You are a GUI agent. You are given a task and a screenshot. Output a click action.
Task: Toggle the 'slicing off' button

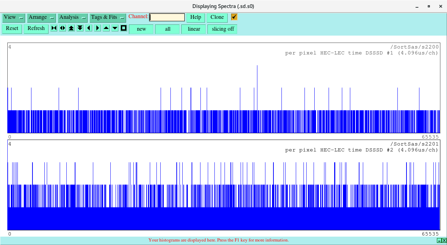[x=222, y=29]
